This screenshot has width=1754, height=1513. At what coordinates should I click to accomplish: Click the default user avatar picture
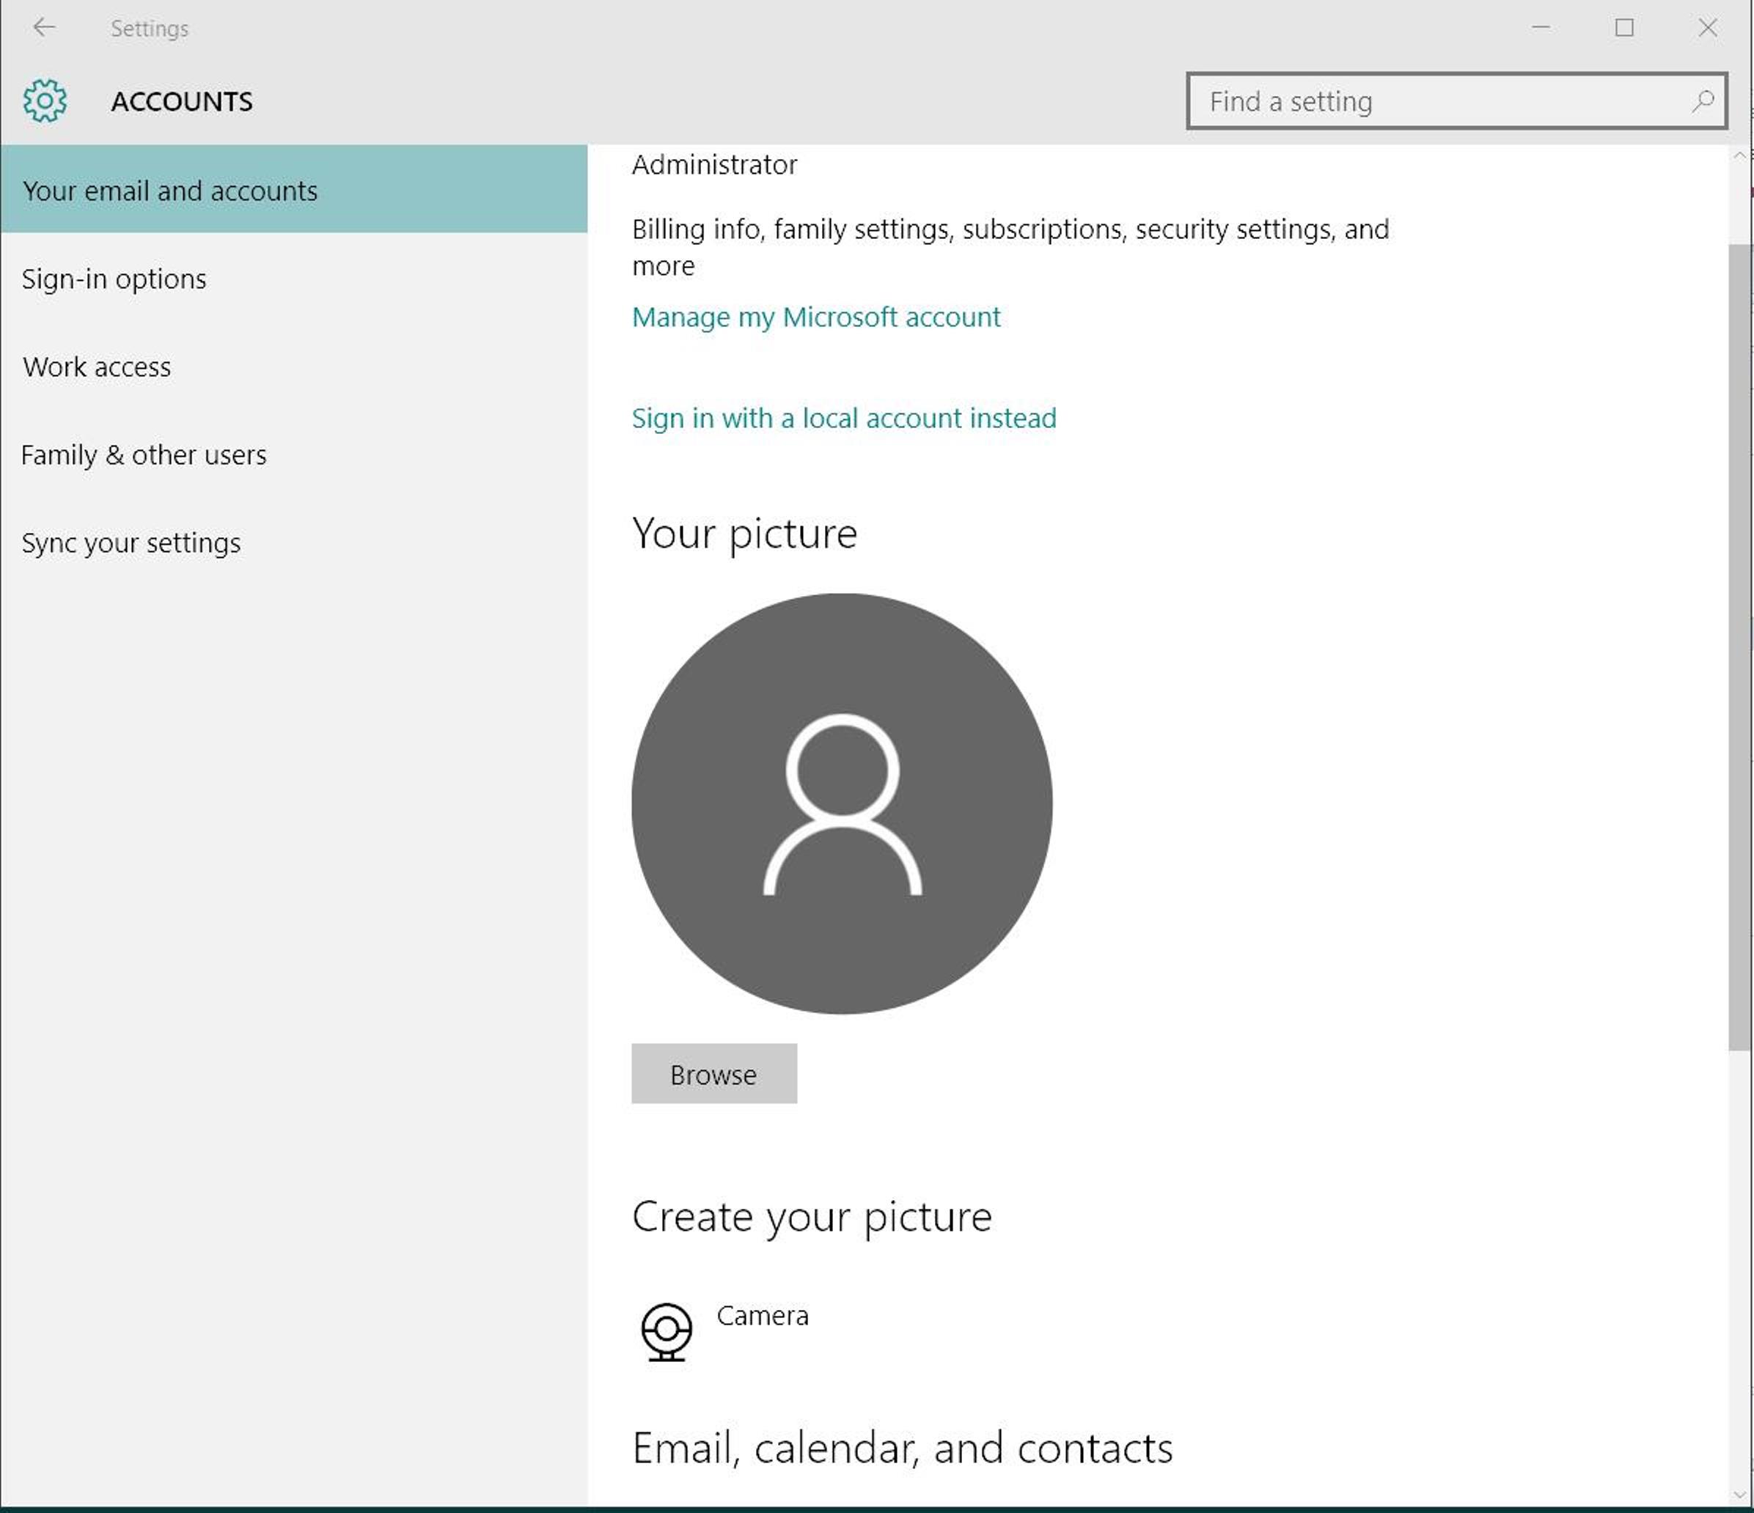pyautogui.click(x=842, y=803)
